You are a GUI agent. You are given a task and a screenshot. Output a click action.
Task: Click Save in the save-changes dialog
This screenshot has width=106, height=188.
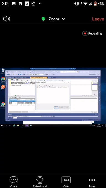click(56, 108)
